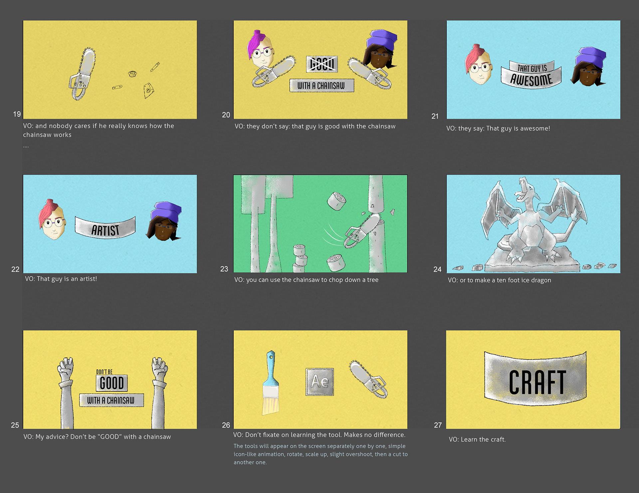Screen dimensions: 639x493
Task: Click frame number 26 label
Action: [x=226, y=425]
